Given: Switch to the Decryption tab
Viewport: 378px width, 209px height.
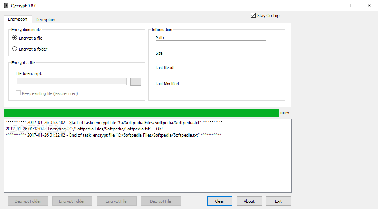Looking at the screenshot, I should coord(45,20).
